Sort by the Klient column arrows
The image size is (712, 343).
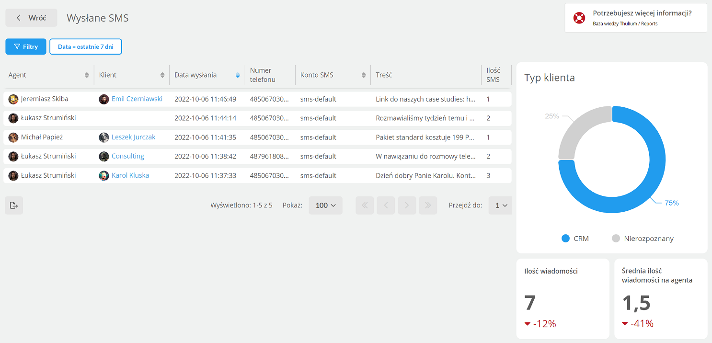[x=162, y=75]
